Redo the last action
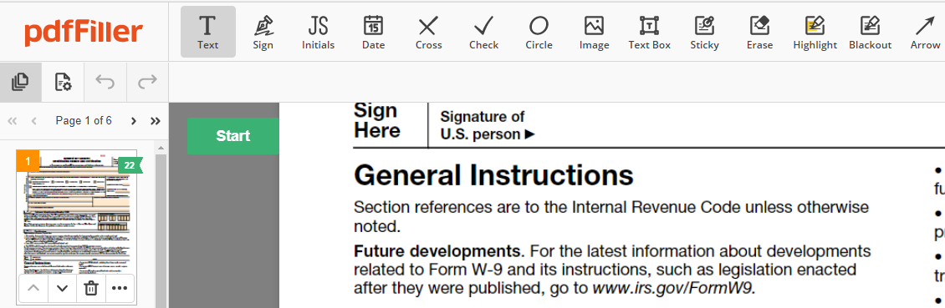Image resolution: width=945 pixels, height=308 pixels. pyautogui.click(x=148, y=82)
